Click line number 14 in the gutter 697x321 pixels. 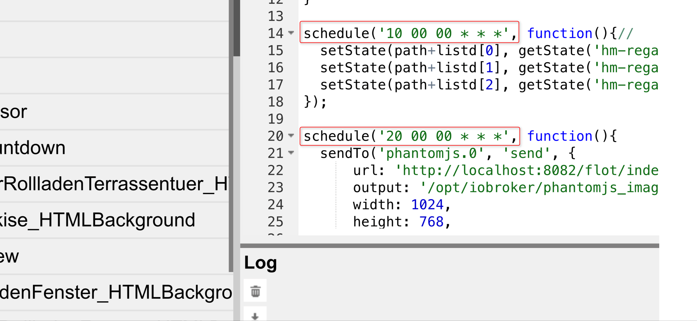[276, 33]
